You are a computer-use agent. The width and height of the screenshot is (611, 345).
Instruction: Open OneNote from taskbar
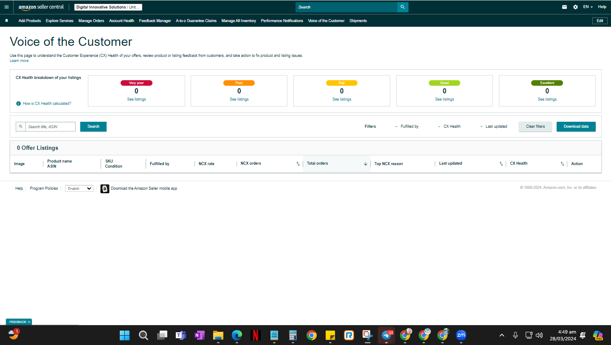pos(199,335)
